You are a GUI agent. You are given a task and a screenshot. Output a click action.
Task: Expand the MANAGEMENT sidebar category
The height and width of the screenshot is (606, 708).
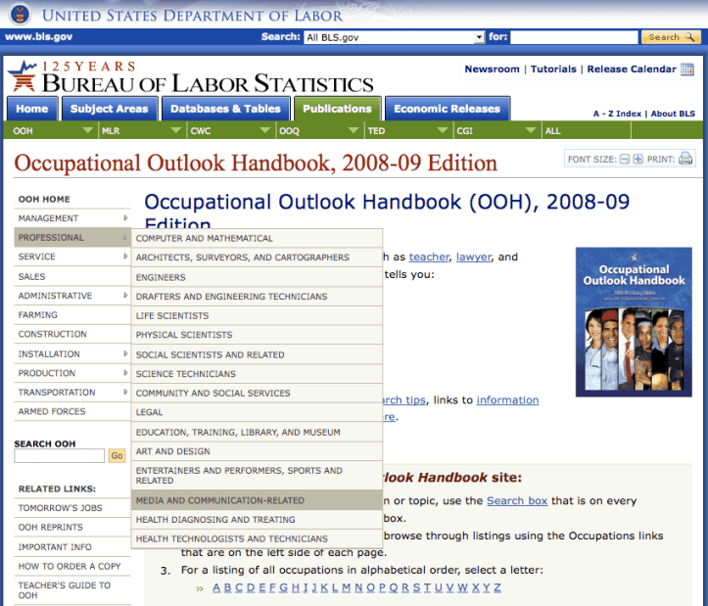tap(72, 218)
